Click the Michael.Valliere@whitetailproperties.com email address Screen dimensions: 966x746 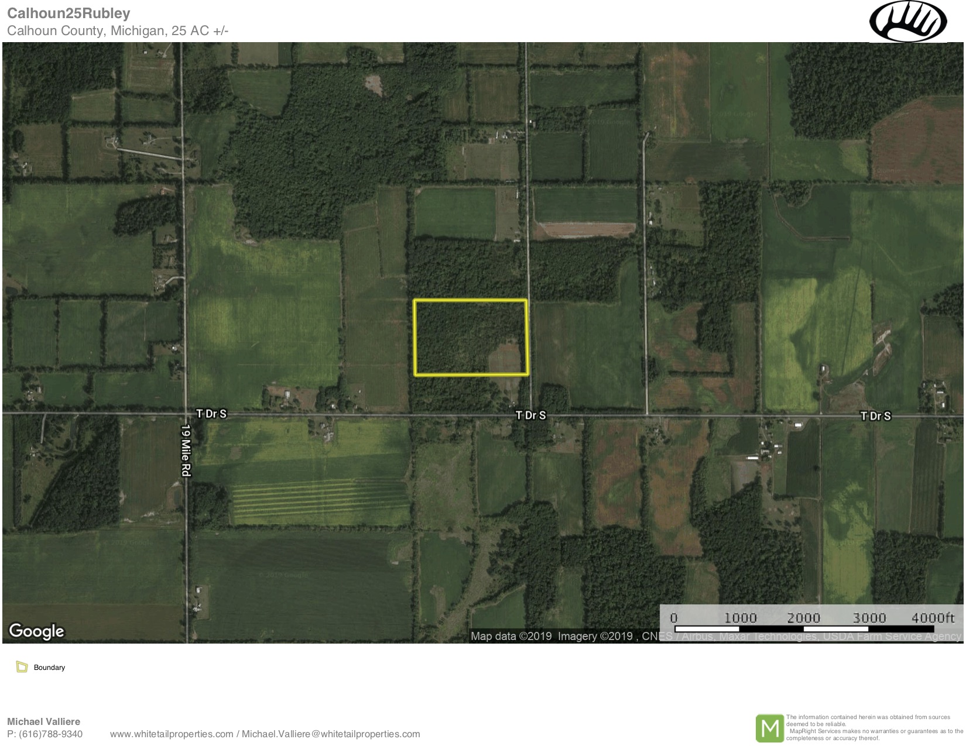(x=331, y=734)
